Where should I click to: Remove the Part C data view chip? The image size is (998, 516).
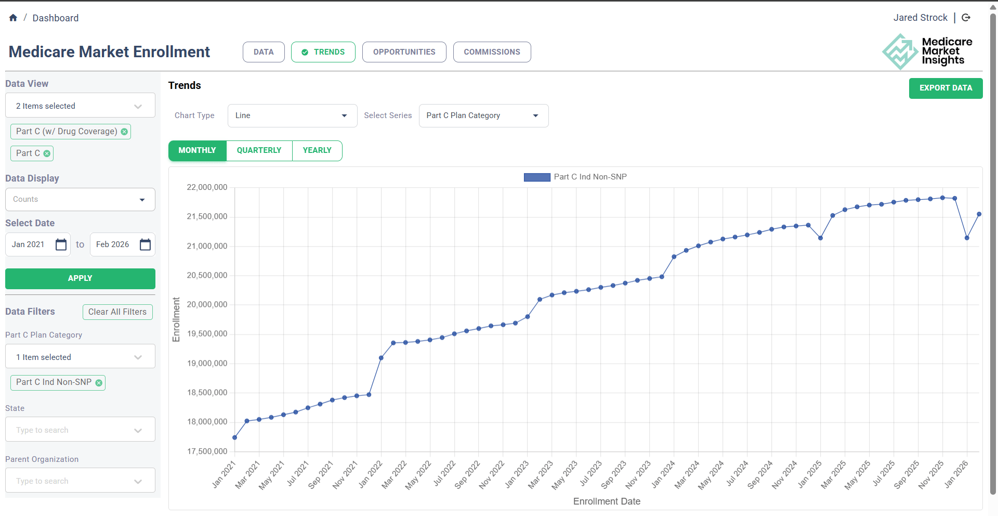click(47, 153)
